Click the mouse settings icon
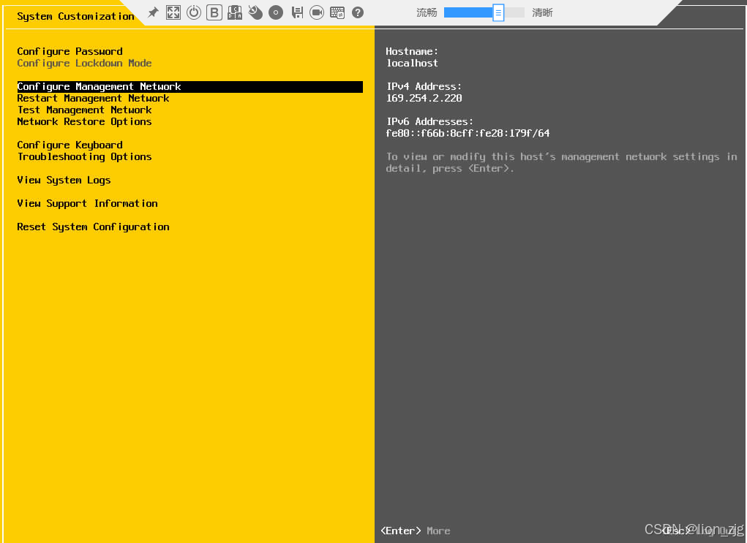 255,13
